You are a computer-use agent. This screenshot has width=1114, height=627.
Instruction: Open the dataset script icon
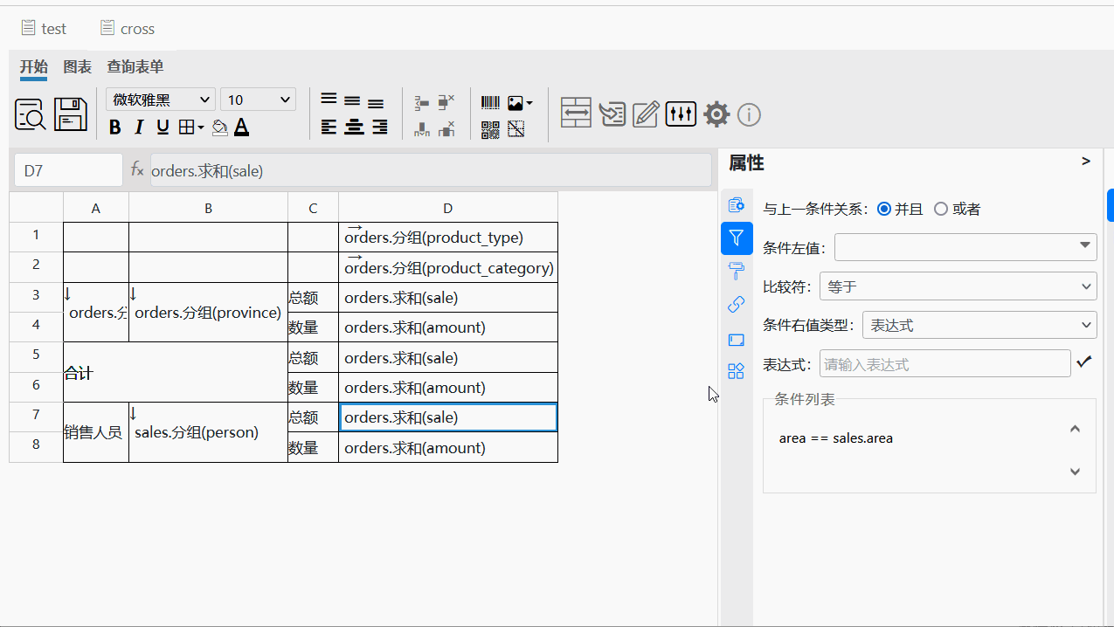[x=612, y=114]
